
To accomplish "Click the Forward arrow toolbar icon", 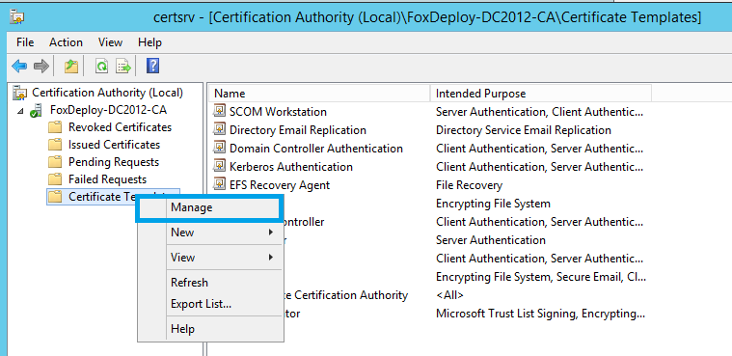I will [41, 67].
